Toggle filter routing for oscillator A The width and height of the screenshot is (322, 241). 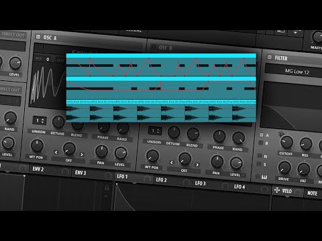[x=261, y=135]
